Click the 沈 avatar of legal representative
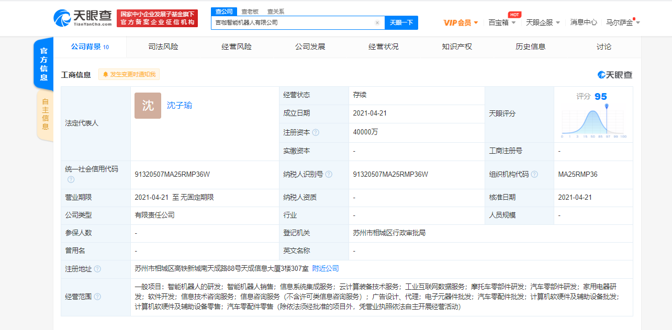Viewport: 672px width, 330px height. pyautogui.click(x=148, y=106)
